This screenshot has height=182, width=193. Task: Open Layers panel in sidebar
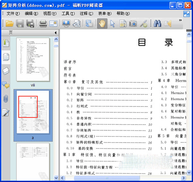pyautogui.click(x=6, y=71)
